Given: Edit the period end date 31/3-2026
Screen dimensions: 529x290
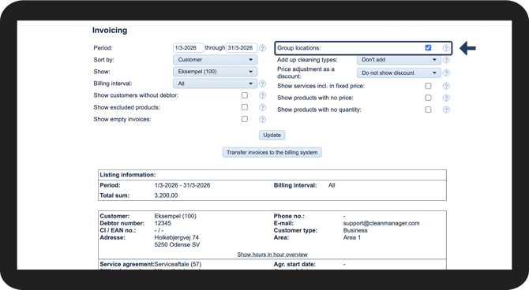Looking at the screenshot, I should tap(242, 48).
